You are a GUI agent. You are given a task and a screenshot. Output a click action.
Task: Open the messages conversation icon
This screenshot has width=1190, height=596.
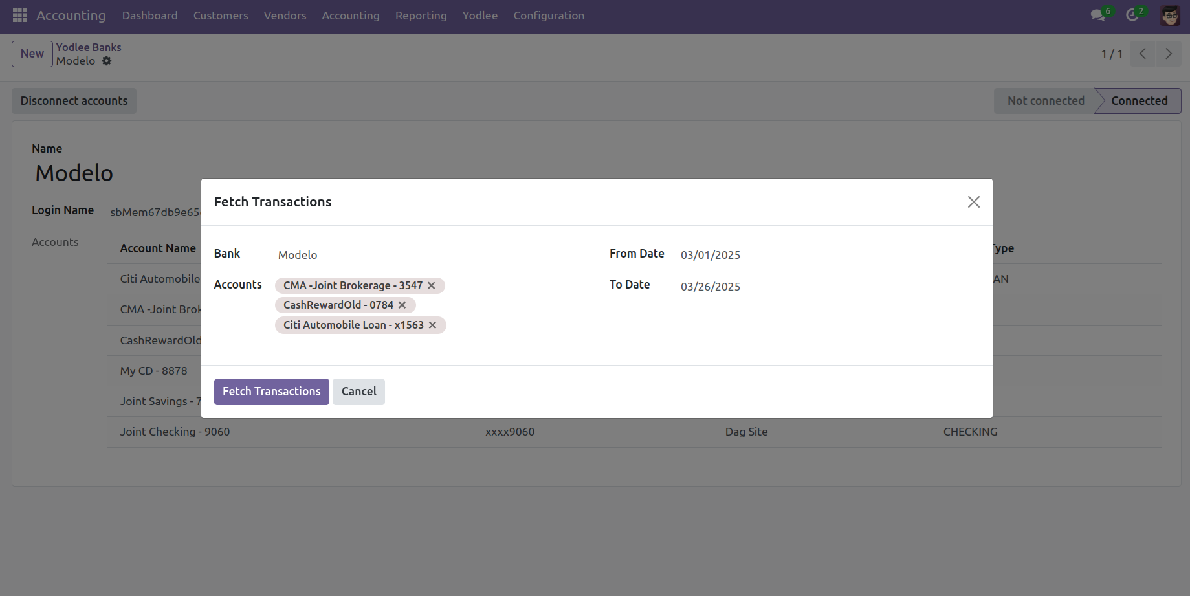(x=1097, y=16)
